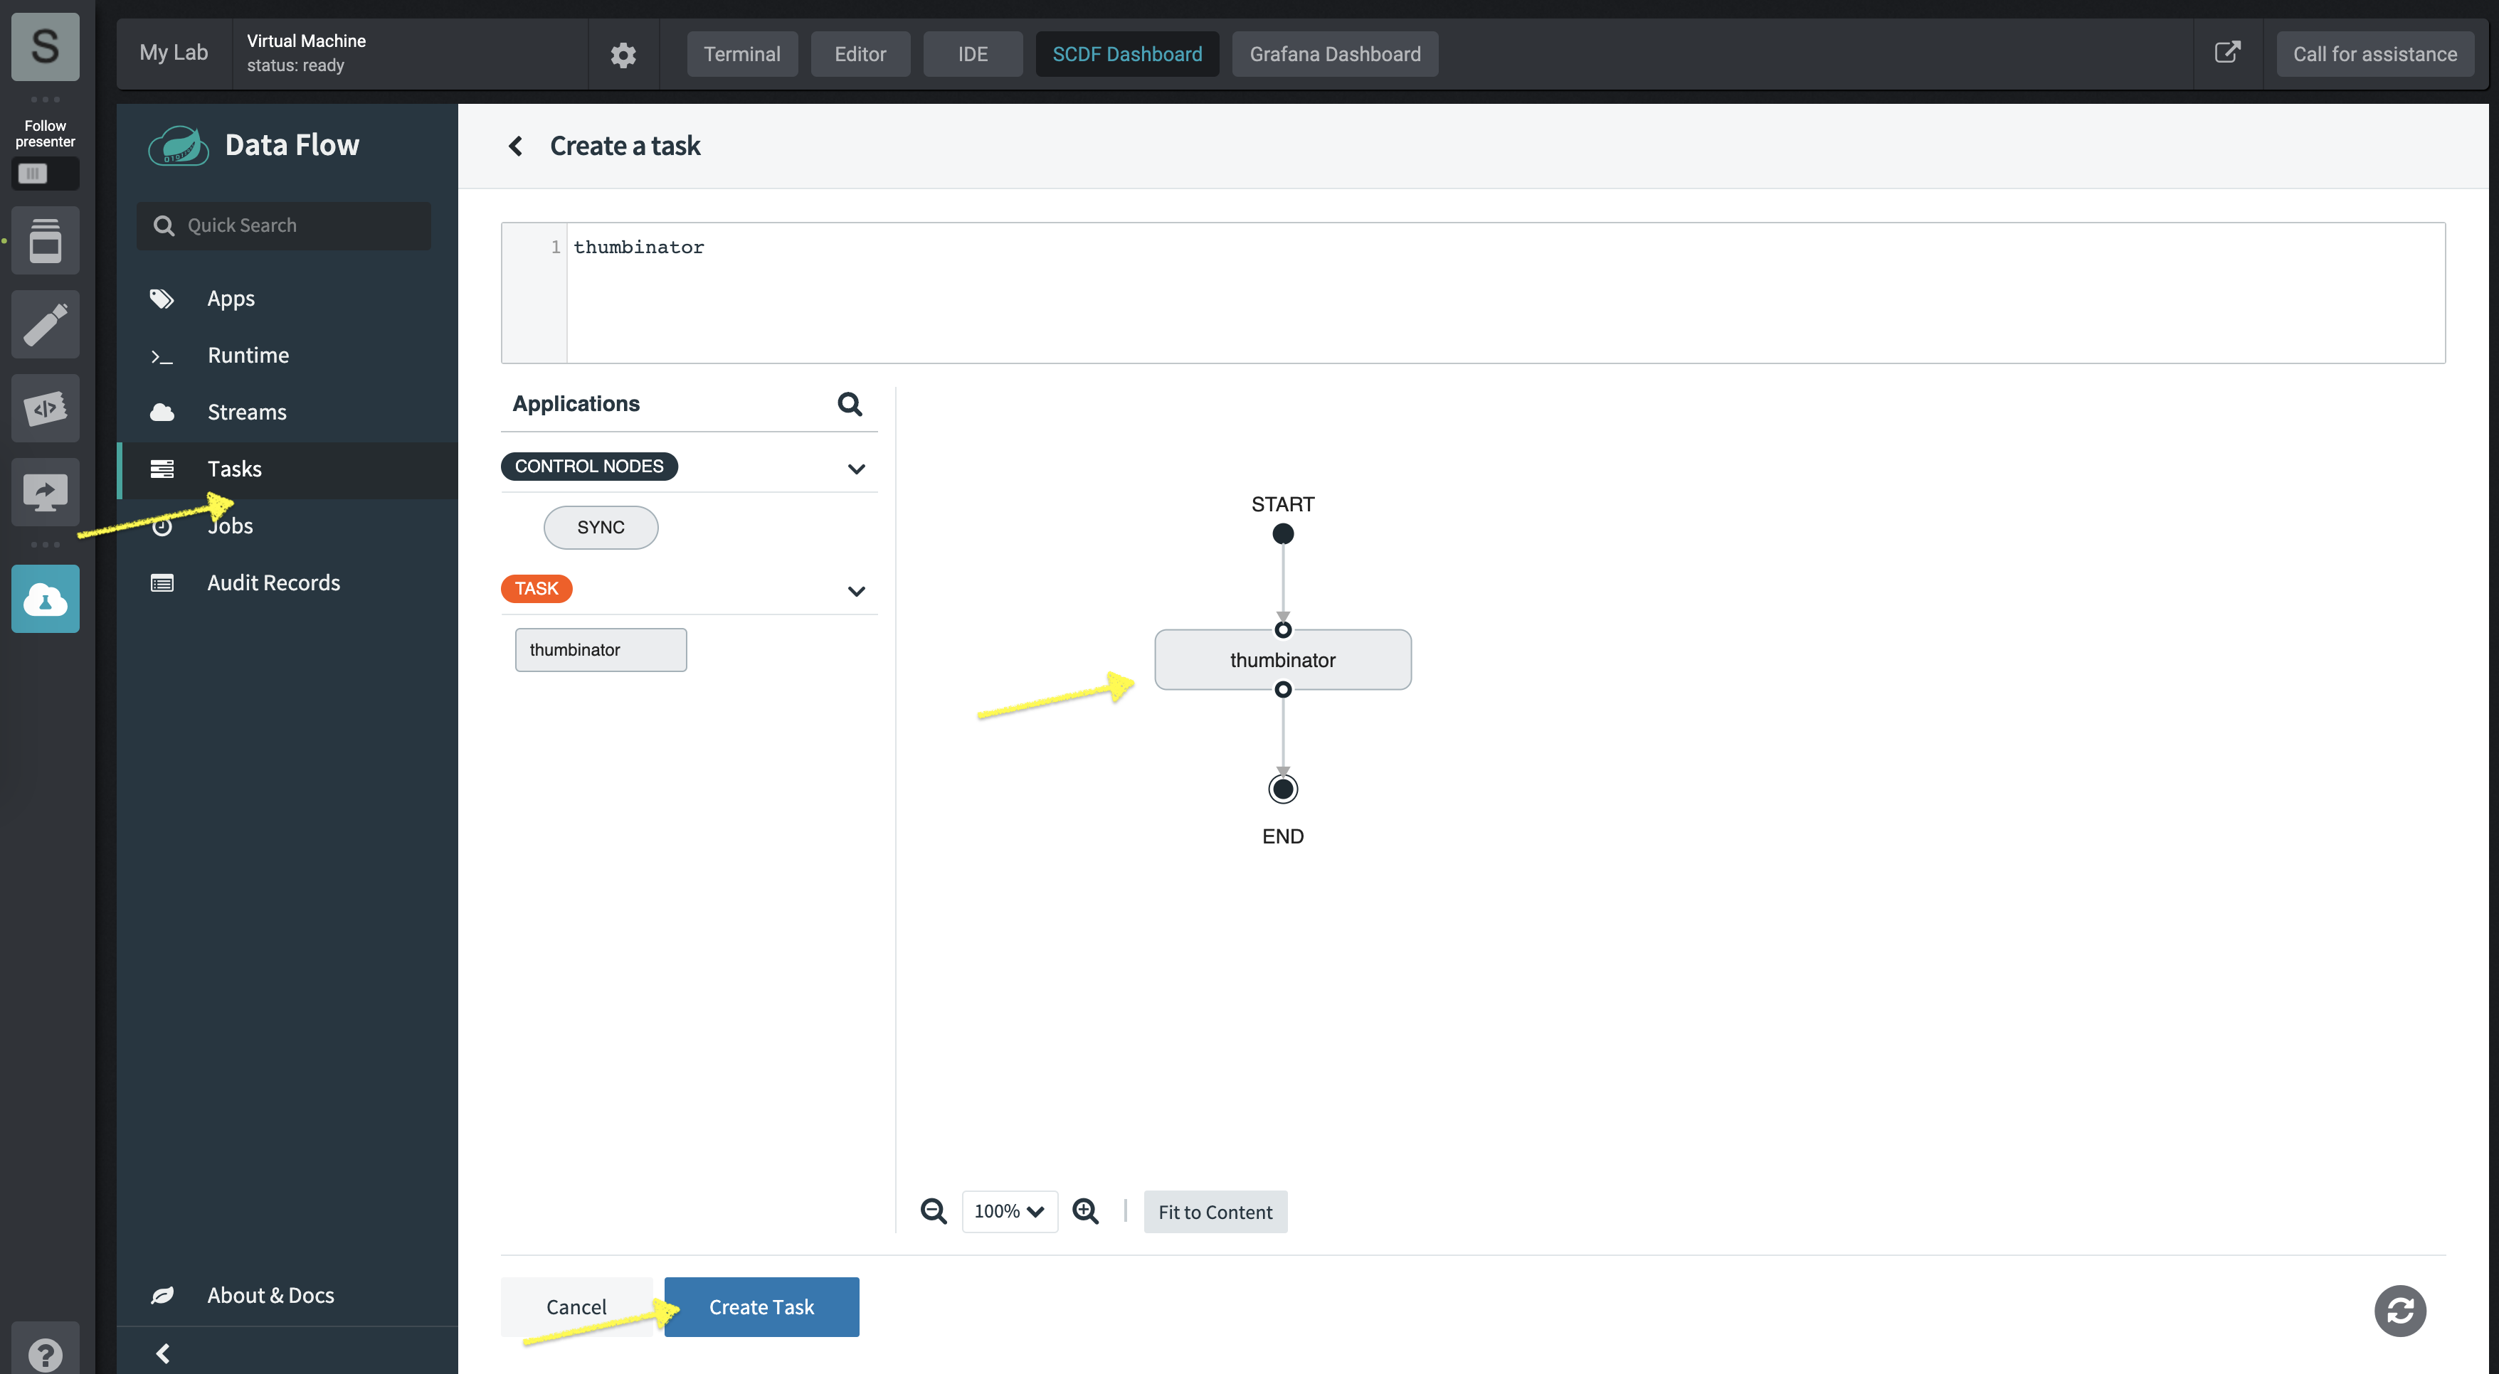The height and width of the screenshot is (1374, 2499).
Task: Go back using arrow beside Create a task
Action: (x=515, y=146)
